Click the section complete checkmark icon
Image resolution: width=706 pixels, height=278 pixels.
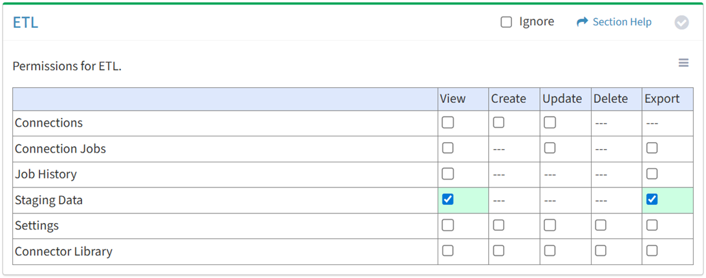click(x=681, y=23)
